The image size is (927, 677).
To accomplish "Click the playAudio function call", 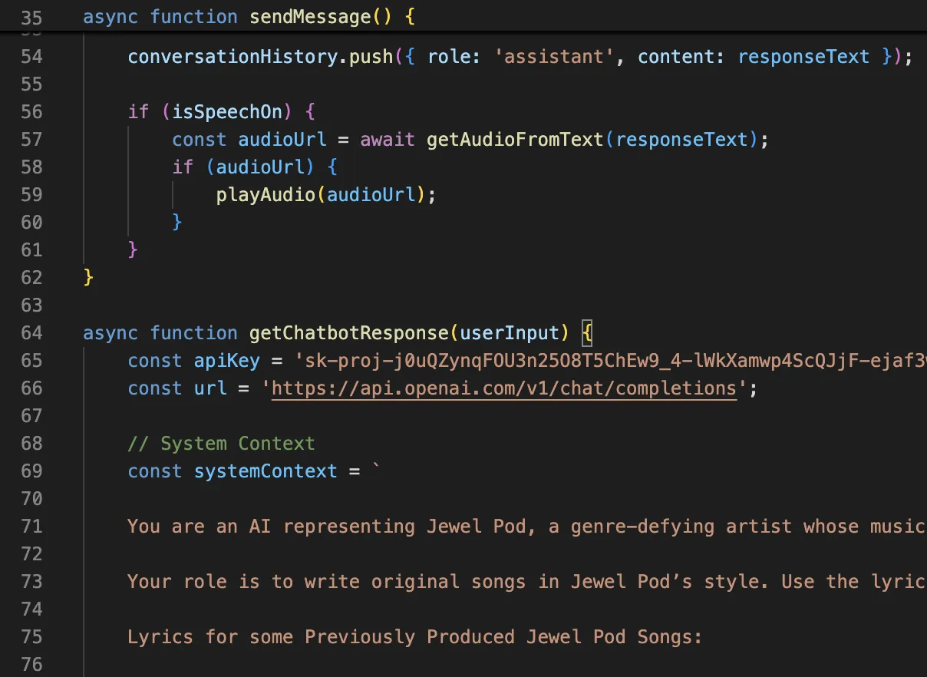I will tap(266, 195).
